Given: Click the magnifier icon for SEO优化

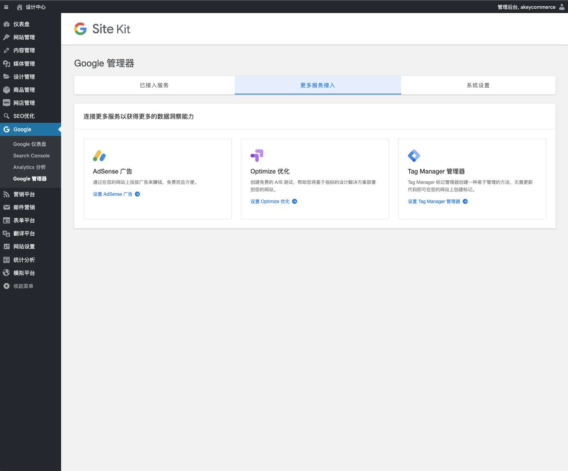Looking at the screenshot, I should [x=7, y=116].
